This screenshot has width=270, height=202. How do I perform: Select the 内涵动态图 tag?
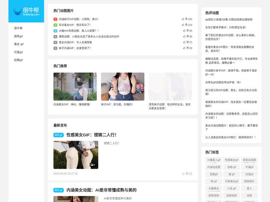[x=214, y=167]
